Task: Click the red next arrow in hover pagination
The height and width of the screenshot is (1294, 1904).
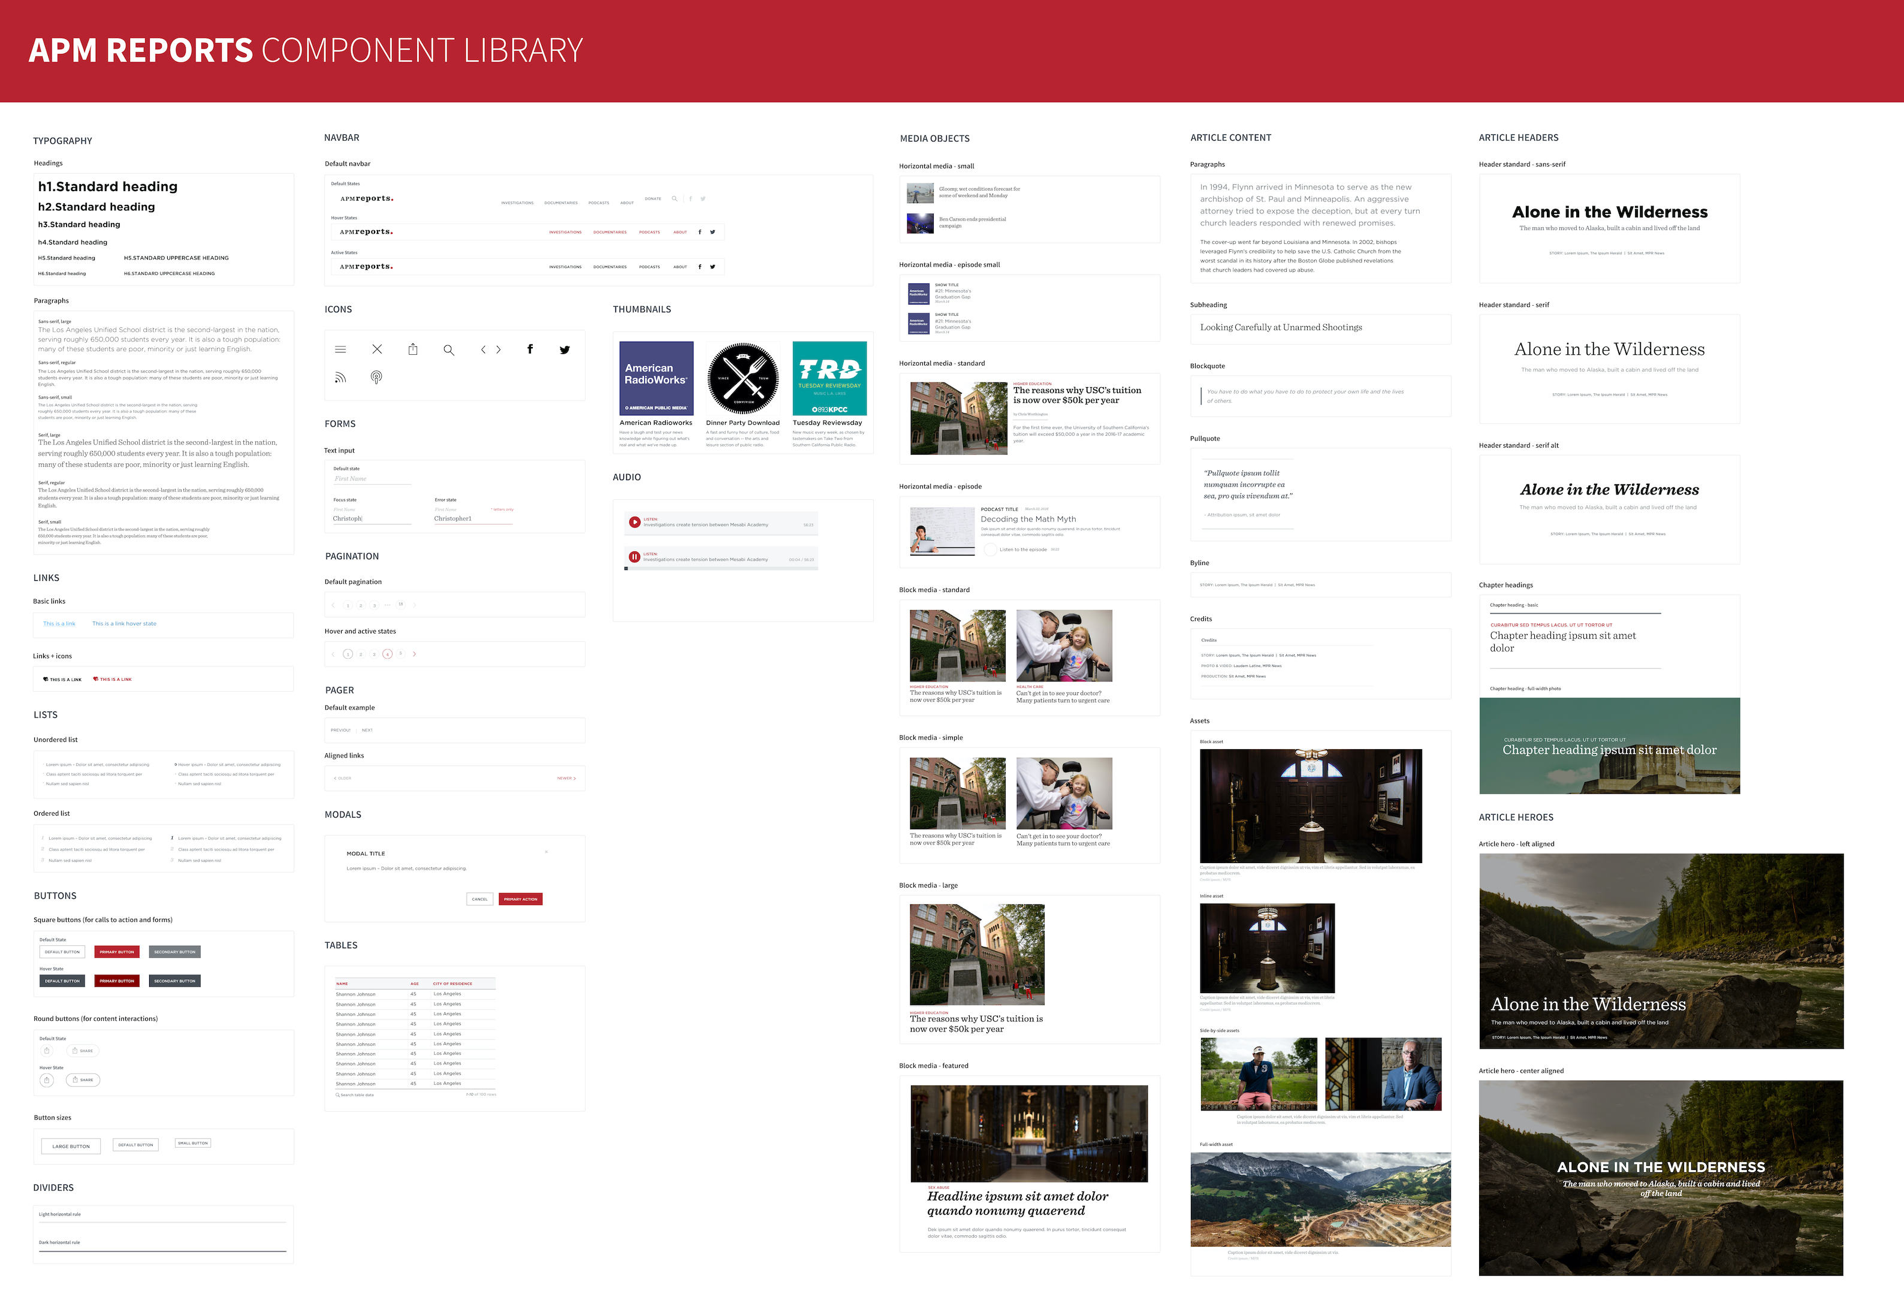Action: tap(415, 654)
